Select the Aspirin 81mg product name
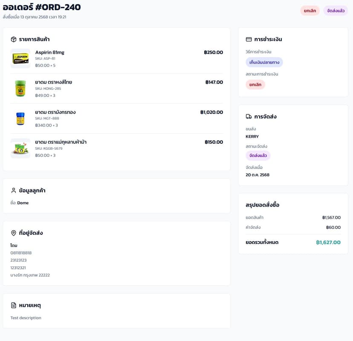The height and width of the screenshot is (341, 353). 50,52
